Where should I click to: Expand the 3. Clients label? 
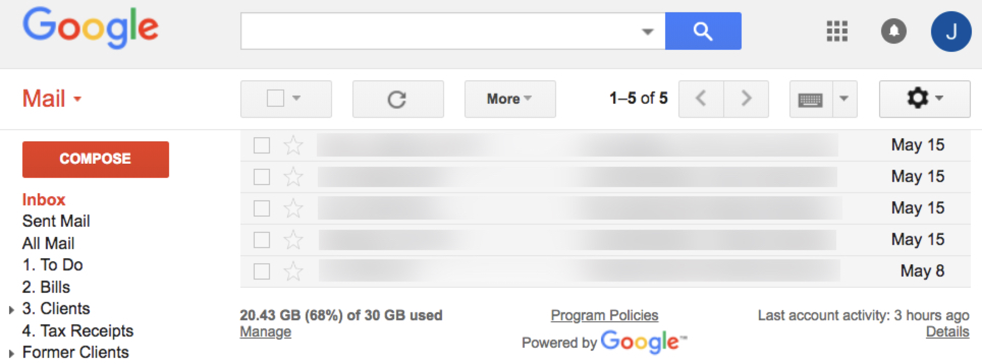pos(11,309)
